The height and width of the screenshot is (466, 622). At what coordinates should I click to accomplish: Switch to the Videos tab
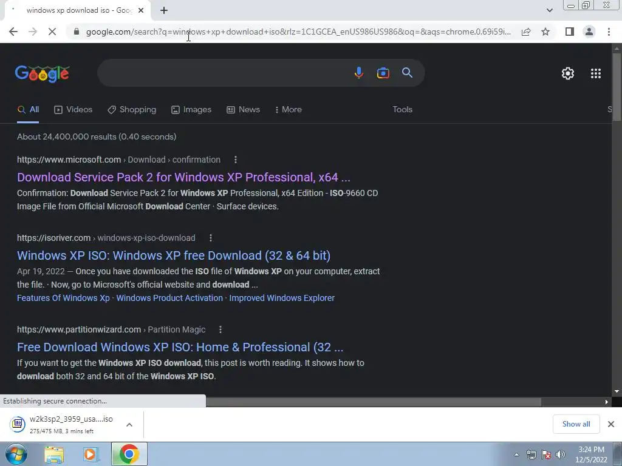(x=73, y=110)
